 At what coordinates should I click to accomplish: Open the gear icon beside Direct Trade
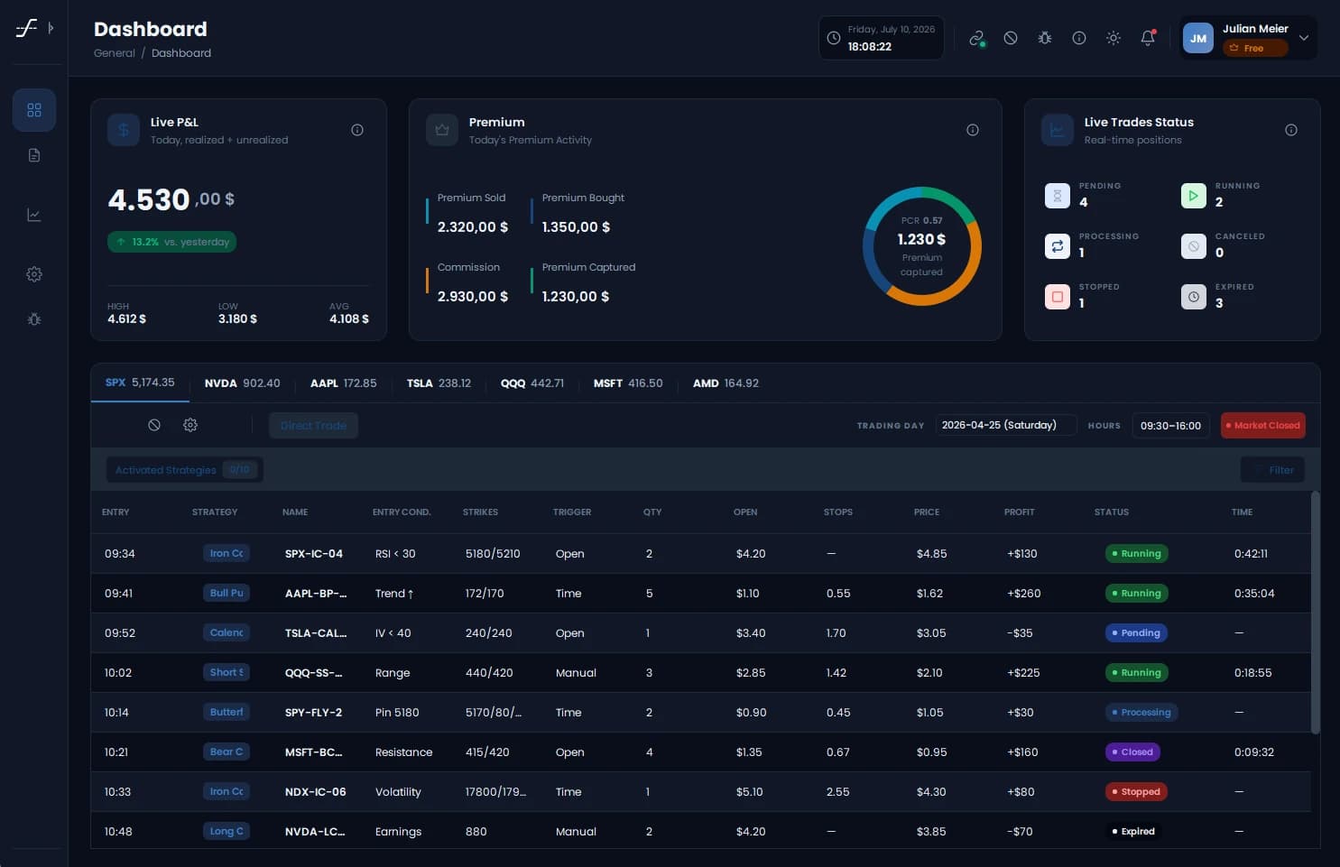190,425
